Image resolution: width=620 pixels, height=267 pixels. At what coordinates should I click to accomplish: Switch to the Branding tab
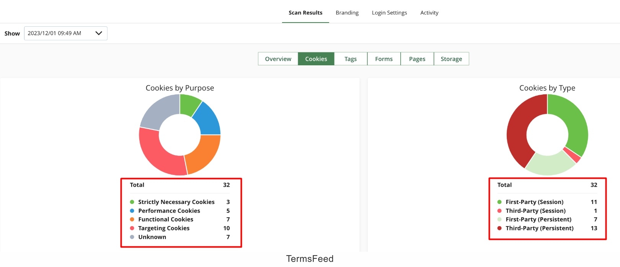(x=347, y=13)
